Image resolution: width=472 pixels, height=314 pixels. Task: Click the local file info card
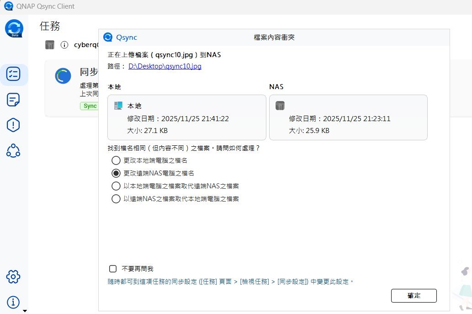tap(186, 117)
